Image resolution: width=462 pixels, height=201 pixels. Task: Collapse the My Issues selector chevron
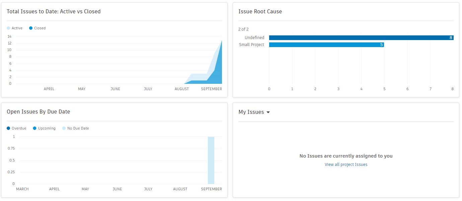click(268, 113)
